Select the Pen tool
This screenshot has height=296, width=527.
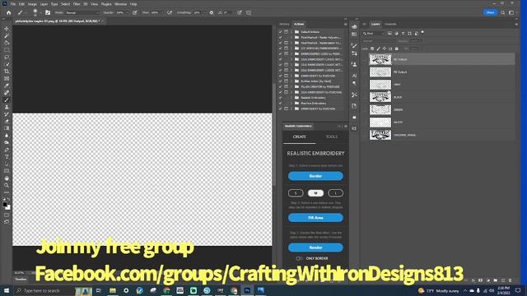[7, 150]
